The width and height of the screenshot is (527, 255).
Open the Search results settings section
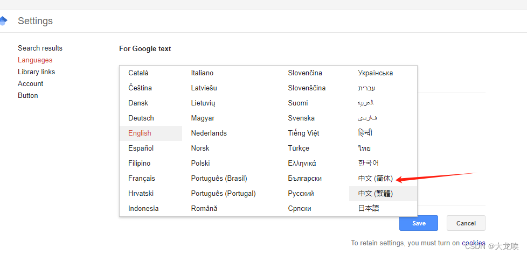click(40, 48)
